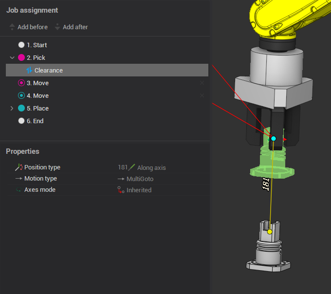Viewport: 331px width, 294px height.
Task: Delete the 4. Move step with X
Action: coord(202,96)
